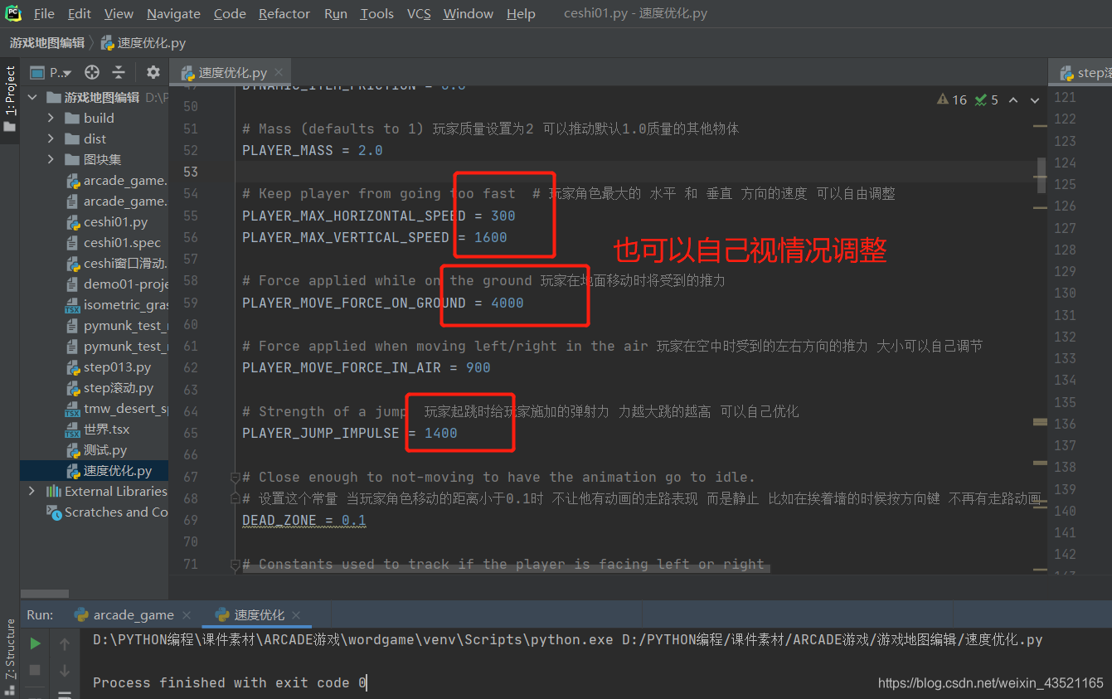Open the Edit menu
This screenshot has width=1112, height=699.
point(80,14)
